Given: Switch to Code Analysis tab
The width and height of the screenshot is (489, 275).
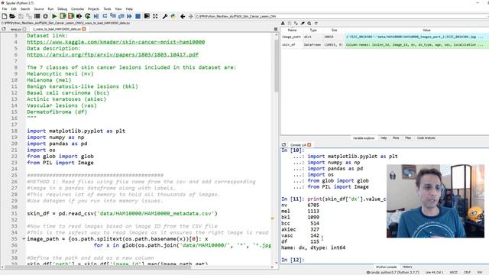Looking at the screenshot, I should 426,137.
